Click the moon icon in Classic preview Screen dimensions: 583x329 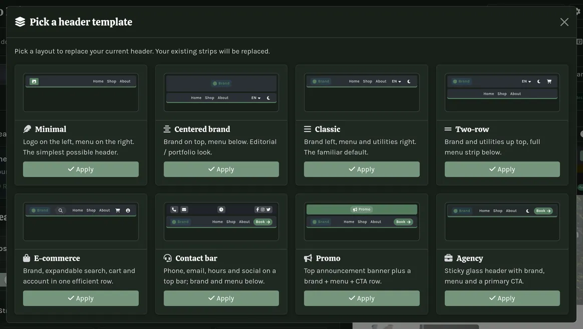coord(409,81)
